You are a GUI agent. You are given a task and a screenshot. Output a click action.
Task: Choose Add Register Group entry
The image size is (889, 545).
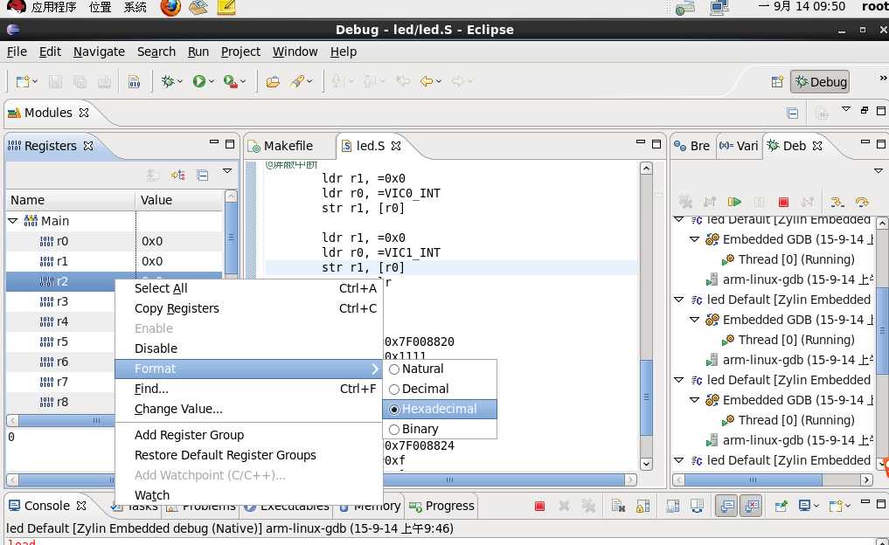pyautogui.click(x=249, y=435)
